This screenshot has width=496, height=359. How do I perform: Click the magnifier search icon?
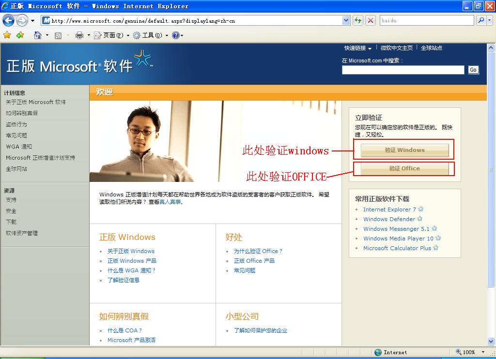point(481,20)
